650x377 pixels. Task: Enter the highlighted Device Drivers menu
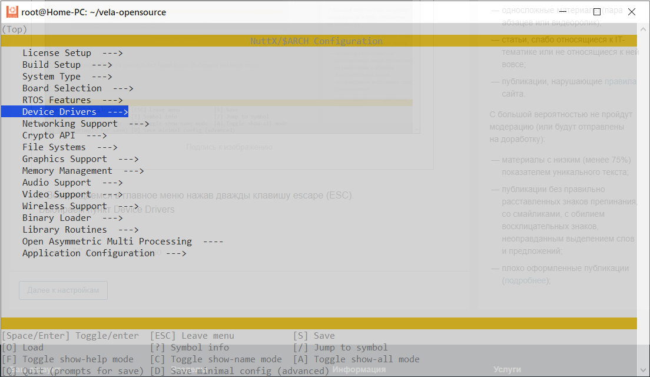65,111
